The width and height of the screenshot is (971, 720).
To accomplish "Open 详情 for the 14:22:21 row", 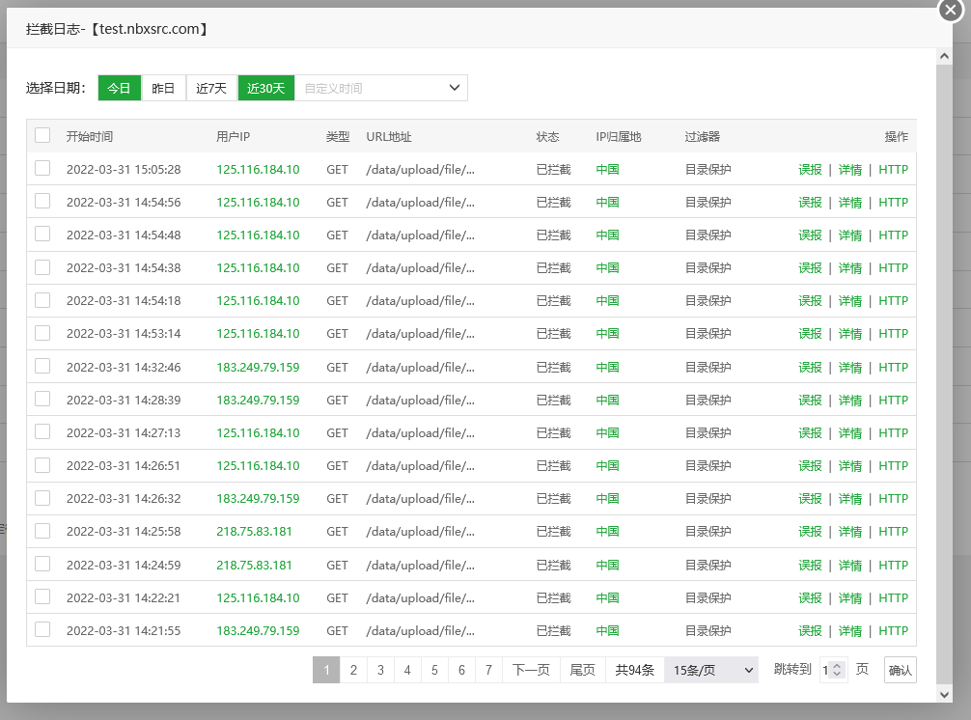I will tap(850, 598).
